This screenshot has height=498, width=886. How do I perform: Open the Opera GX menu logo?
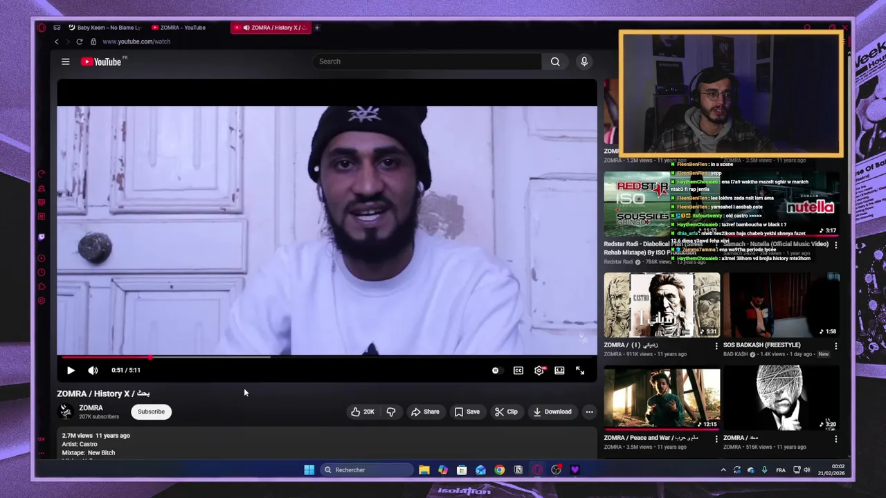tap(42, 28)
